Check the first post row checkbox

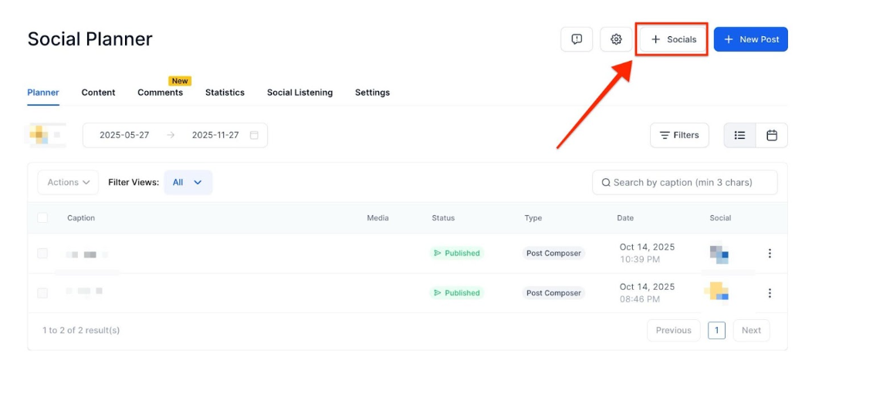[x=42, y=253]
